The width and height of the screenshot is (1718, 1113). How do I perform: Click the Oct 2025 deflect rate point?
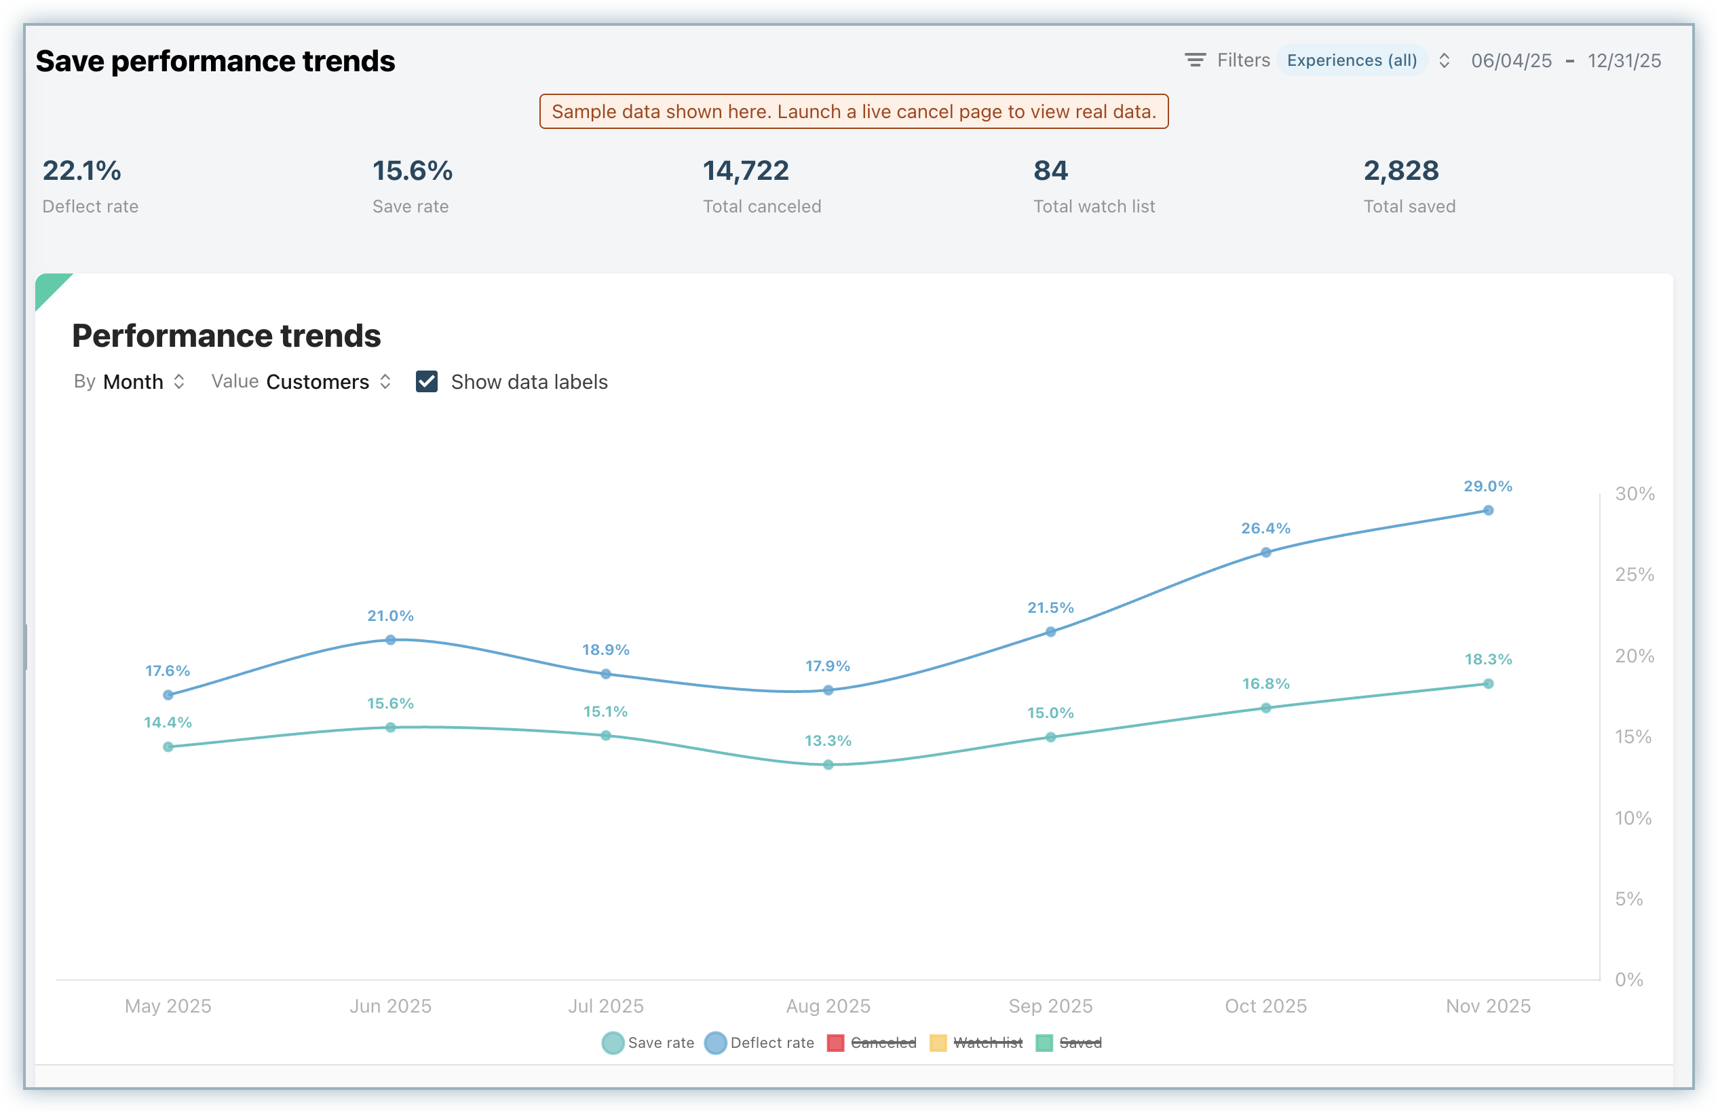point(1265,553)
